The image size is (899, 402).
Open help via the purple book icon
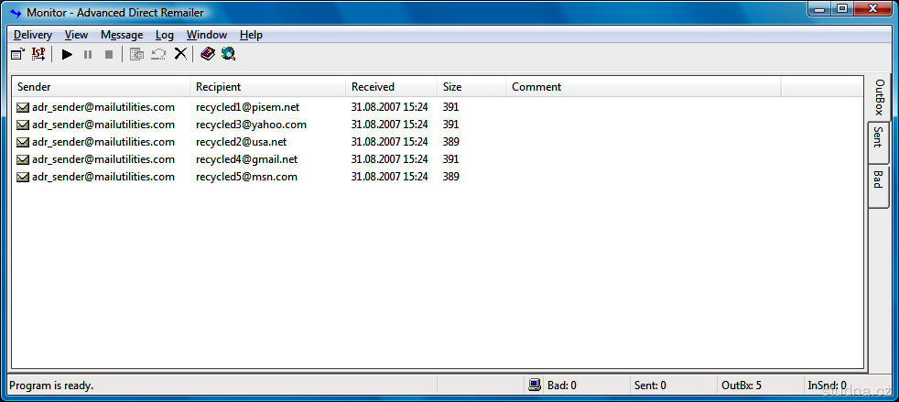click(208, 54)
